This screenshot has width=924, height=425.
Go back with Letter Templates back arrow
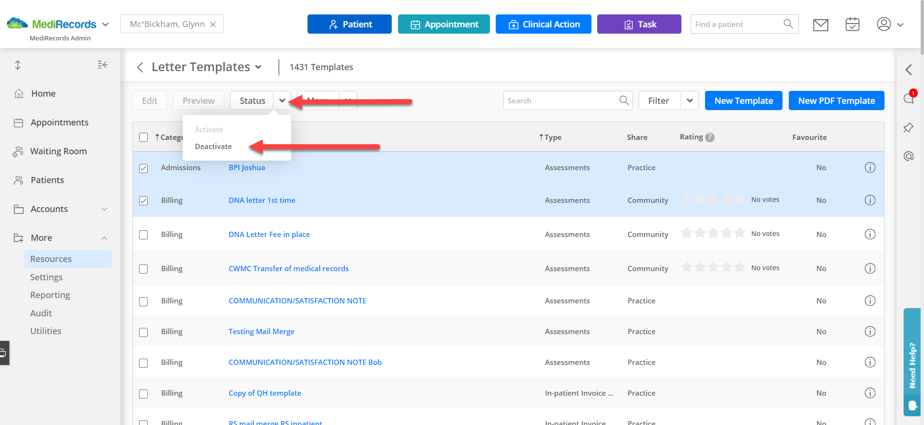click(140, 67)
